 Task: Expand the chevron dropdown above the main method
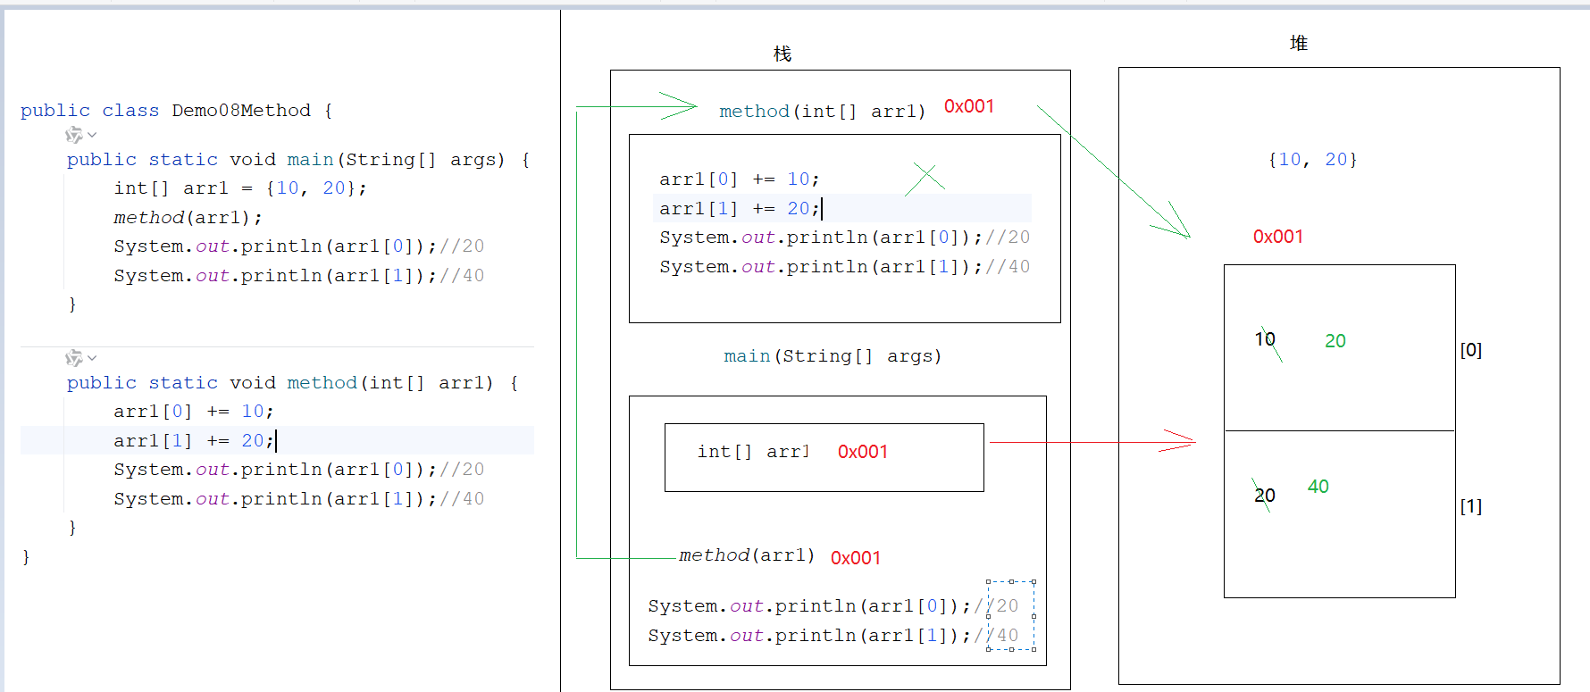click(x=92, y=135)
